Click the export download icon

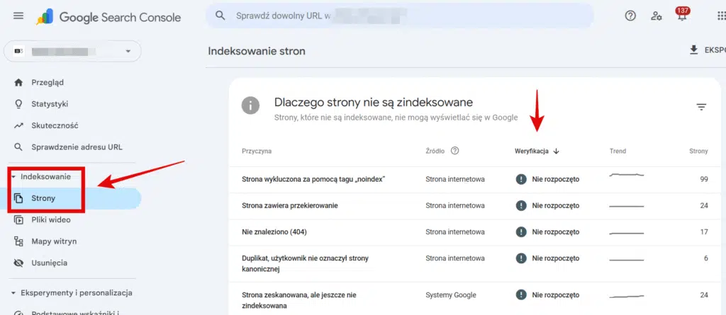point(693,50)
